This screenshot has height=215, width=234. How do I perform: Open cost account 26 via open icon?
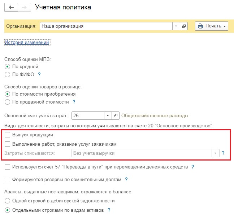116,116
